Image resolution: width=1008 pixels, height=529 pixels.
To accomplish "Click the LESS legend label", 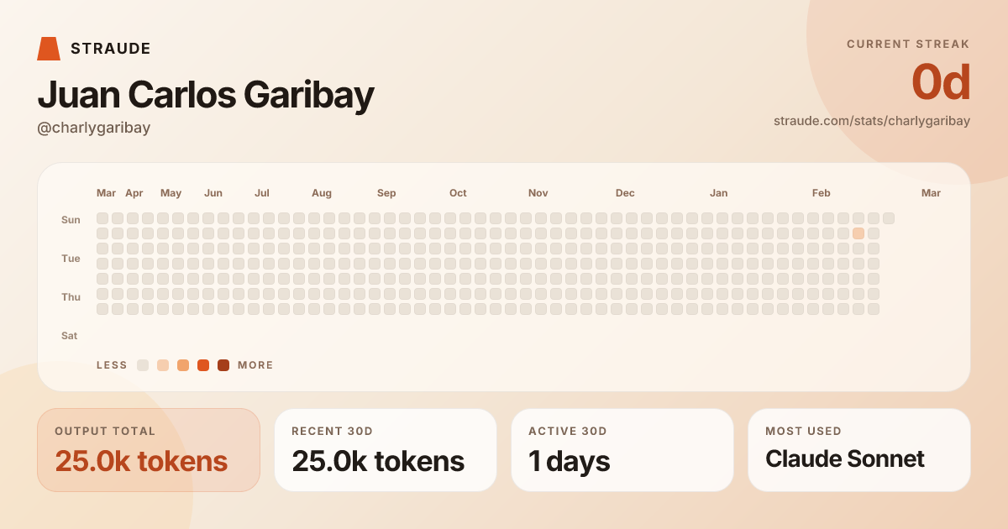I will (x=112, y=365).
